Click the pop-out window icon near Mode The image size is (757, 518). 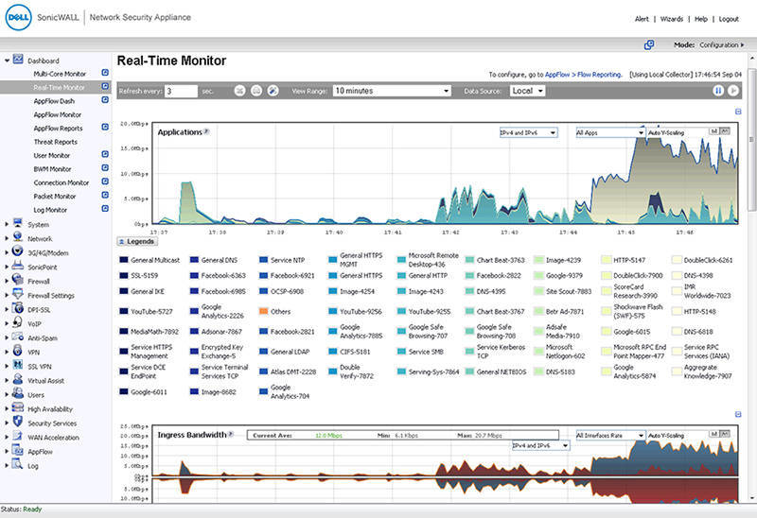(x=649, y=44)
